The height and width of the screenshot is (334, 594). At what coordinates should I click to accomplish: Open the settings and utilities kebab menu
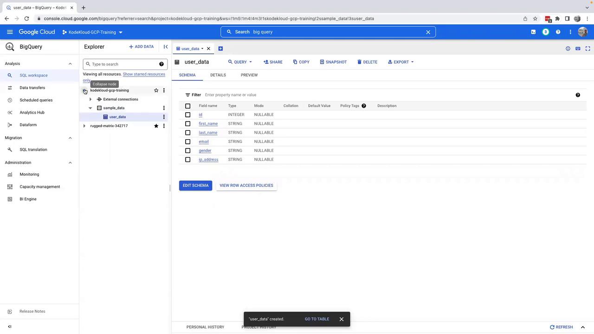570,32
